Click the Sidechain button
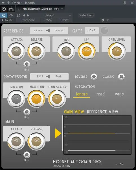136x170 pixels. coord(86,15)
